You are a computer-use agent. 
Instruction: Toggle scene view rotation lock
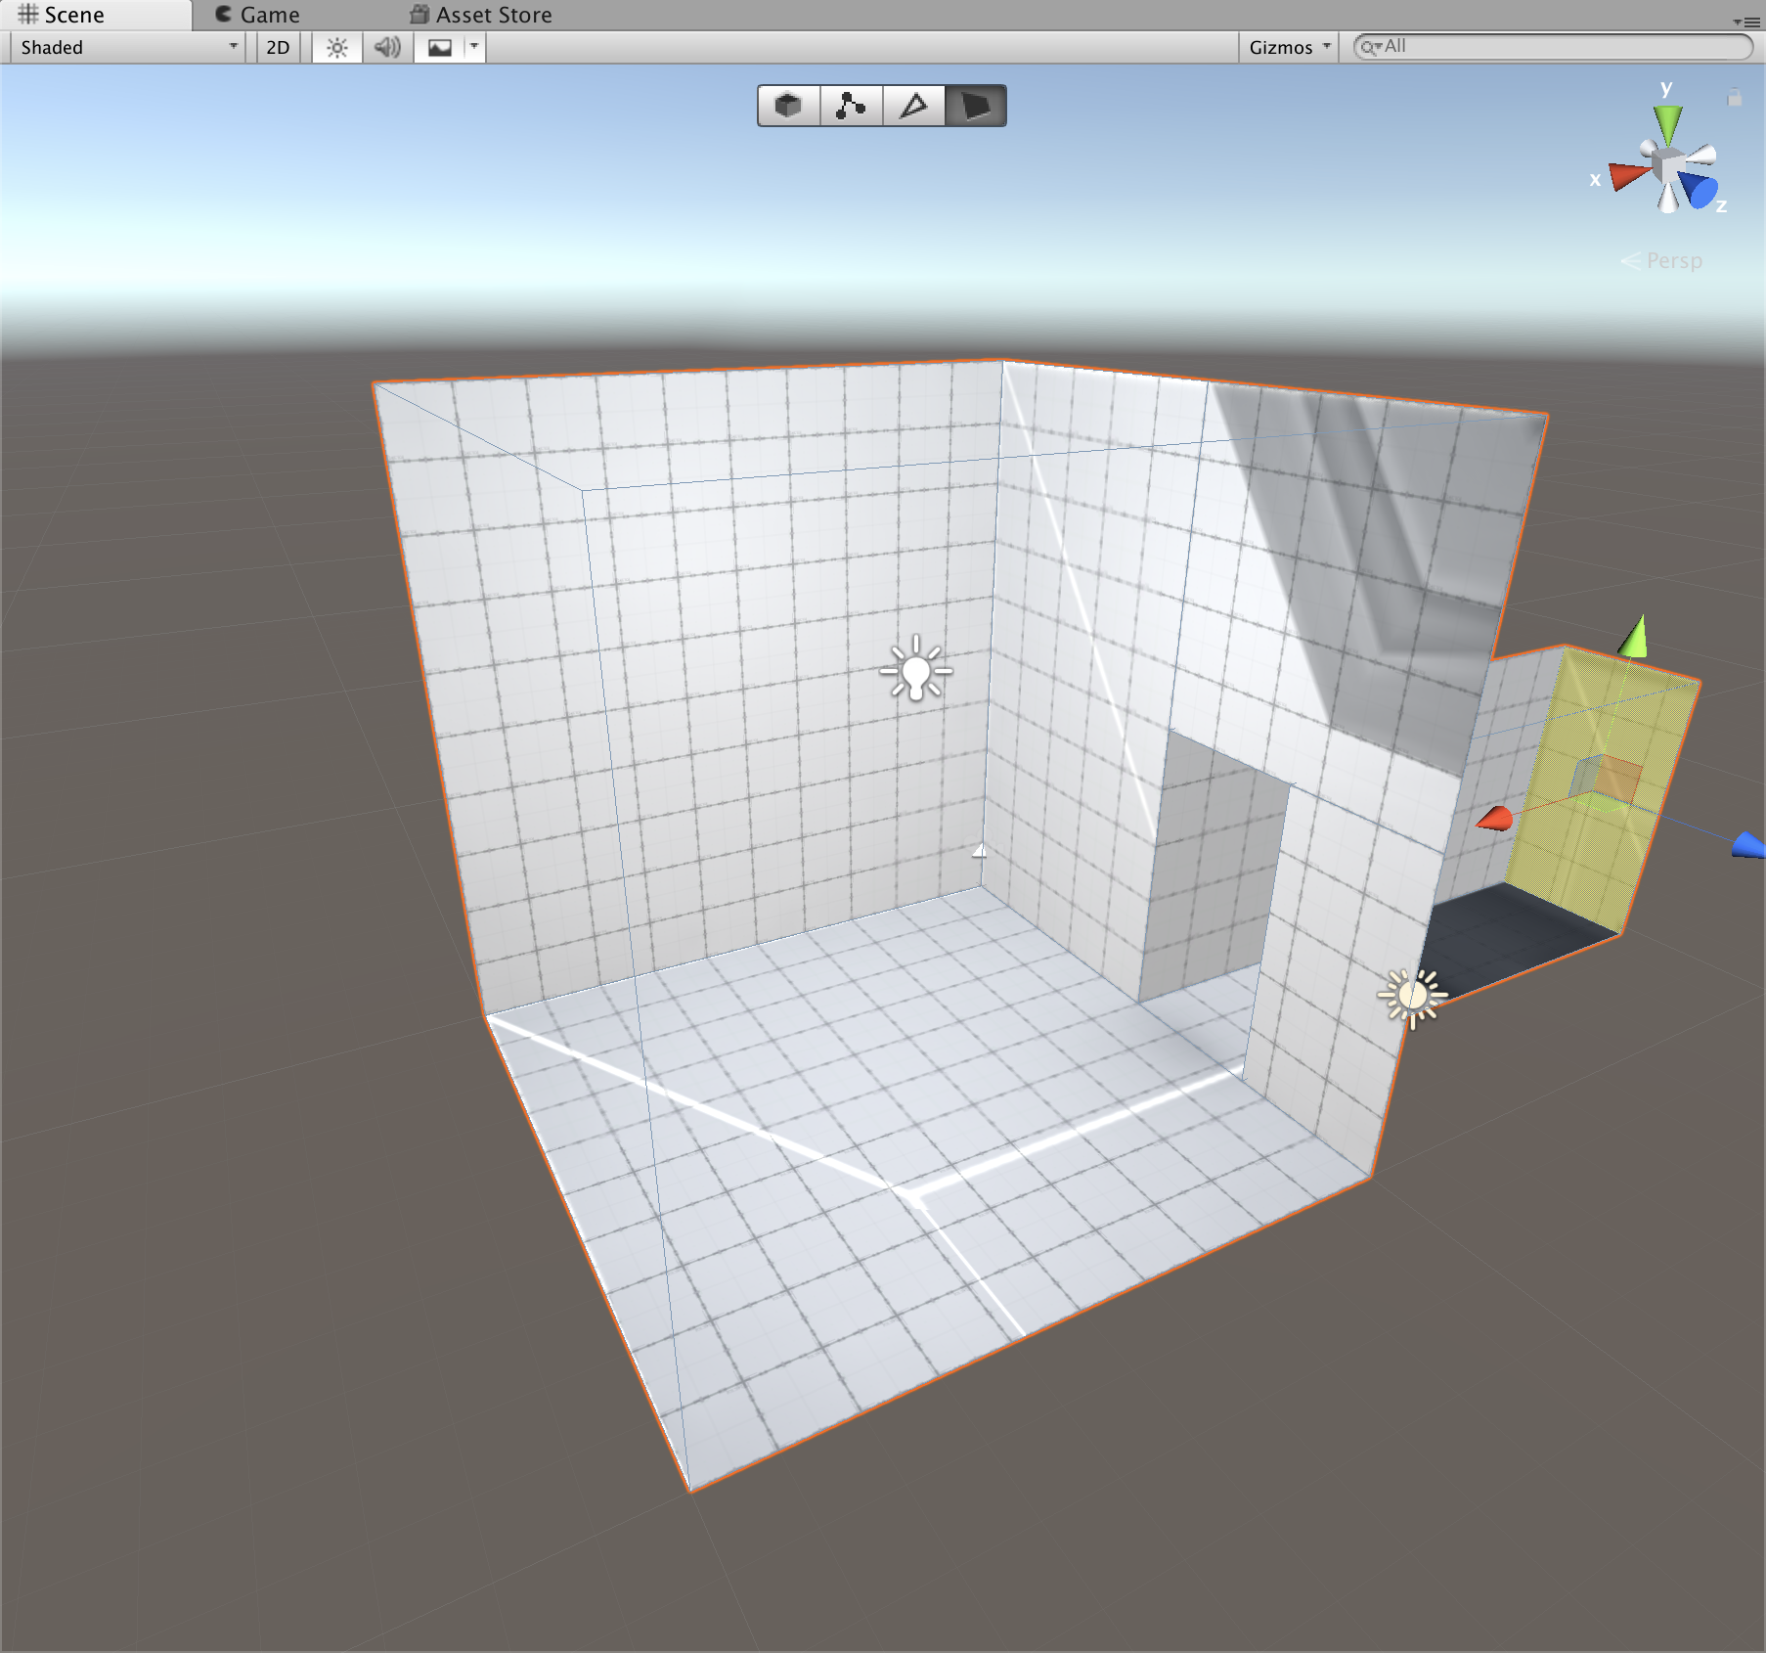1734,98
